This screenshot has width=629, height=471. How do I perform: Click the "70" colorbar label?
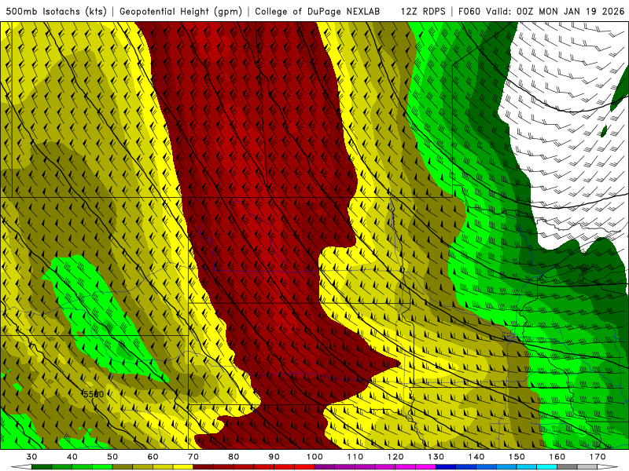193,457
